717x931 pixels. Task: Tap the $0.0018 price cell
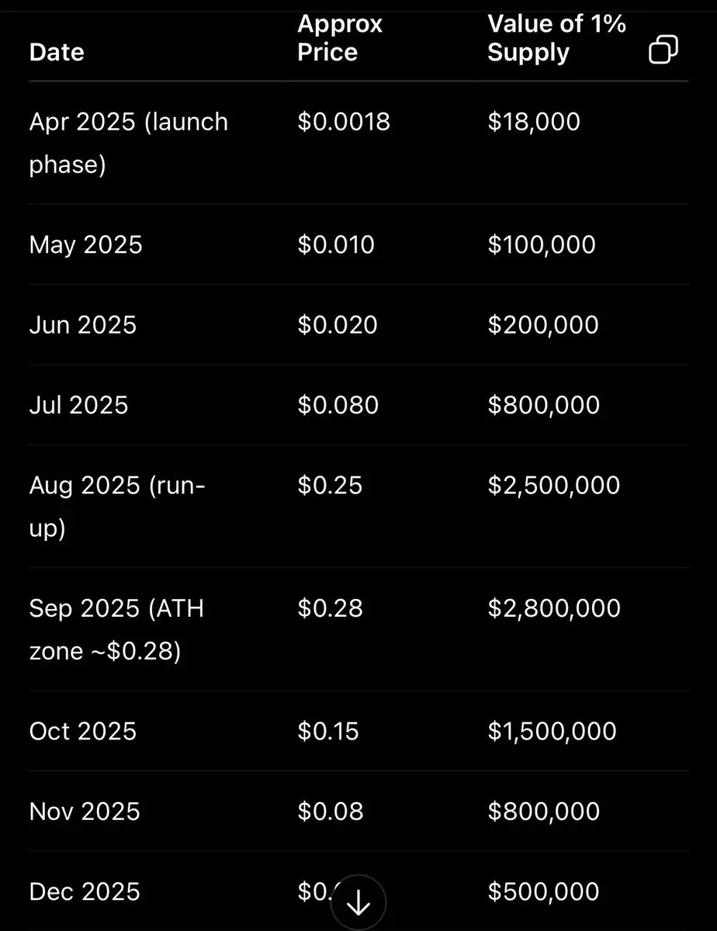pos(344,122)
